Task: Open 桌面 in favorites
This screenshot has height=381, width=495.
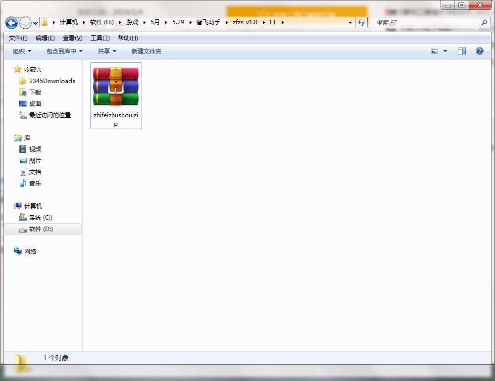Action: (x=35, y=103)
